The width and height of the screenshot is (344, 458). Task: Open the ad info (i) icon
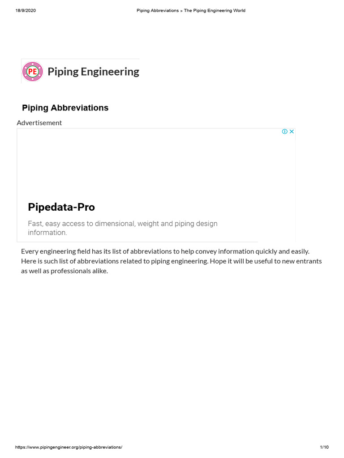[284, 131]
